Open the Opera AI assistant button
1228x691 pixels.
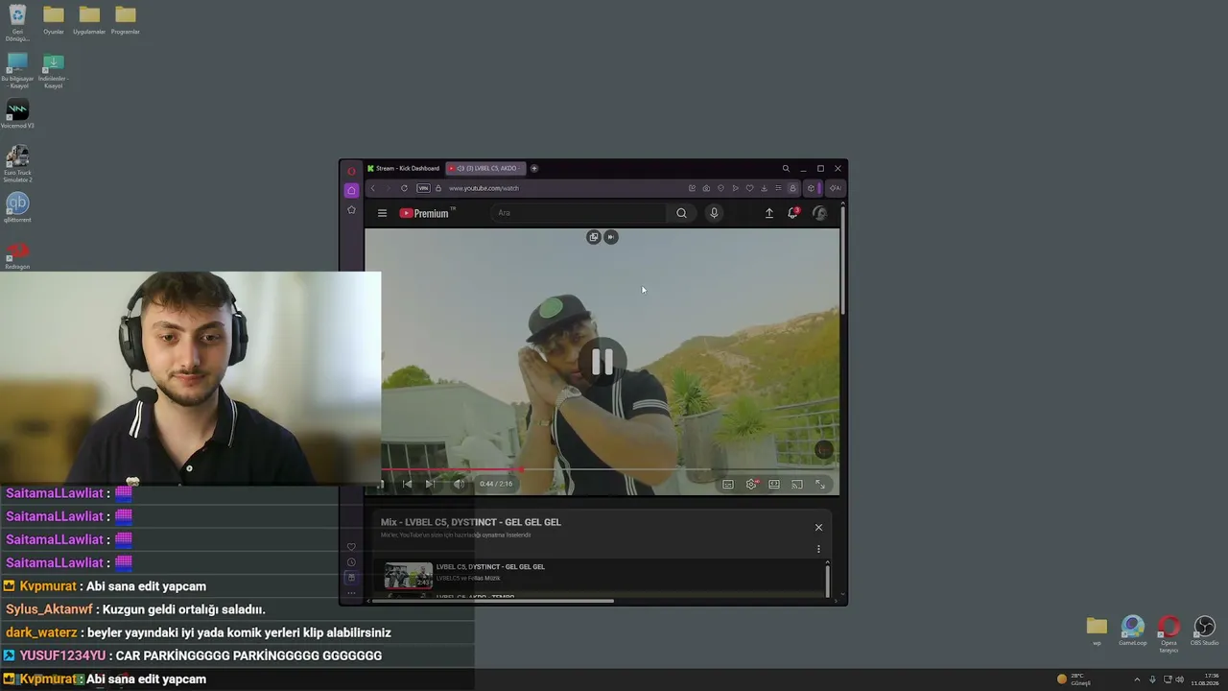835,188
